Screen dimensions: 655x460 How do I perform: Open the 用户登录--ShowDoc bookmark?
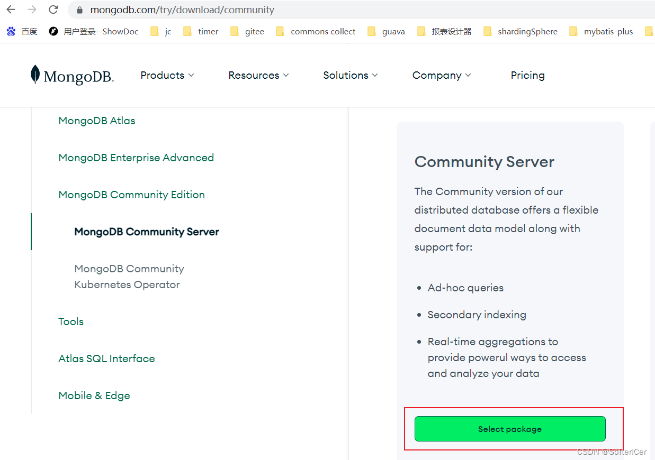click(x=94, y=32)
